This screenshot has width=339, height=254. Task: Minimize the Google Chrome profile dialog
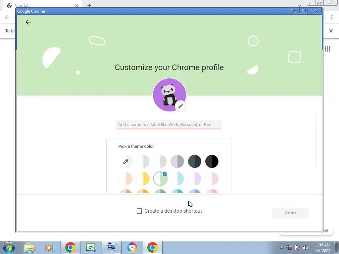tap(295, 10)
